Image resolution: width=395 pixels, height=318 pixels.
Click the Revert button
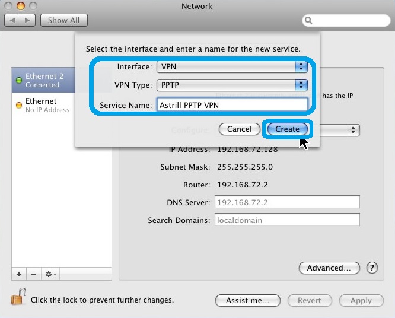tap(310, 301)
